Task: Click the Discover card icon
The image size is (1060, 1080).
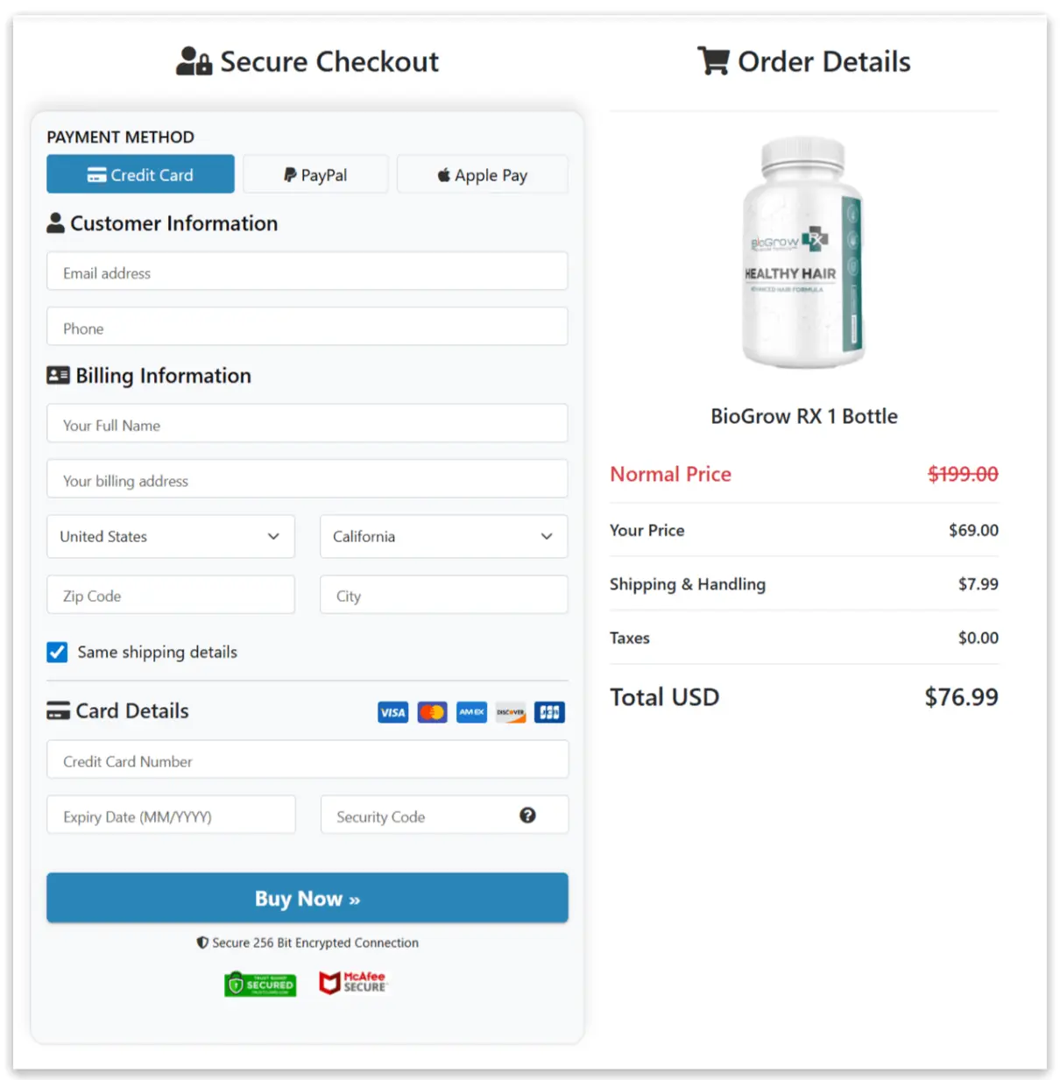Action: [x=510, y=712]
